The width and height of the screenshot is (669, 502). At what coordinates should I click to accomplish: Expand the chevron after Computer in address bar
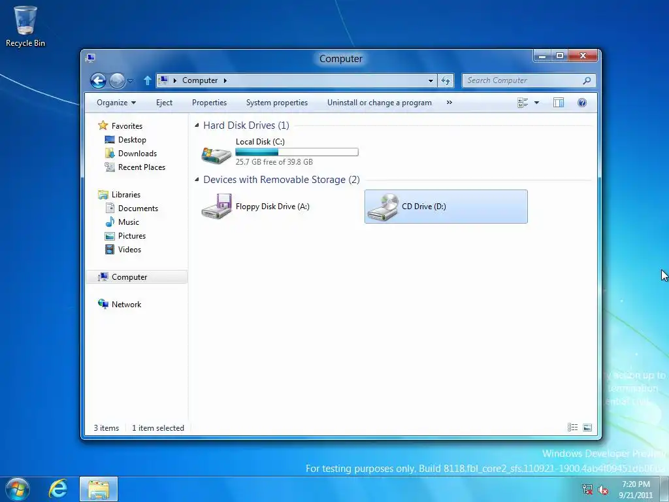(225, 80)
